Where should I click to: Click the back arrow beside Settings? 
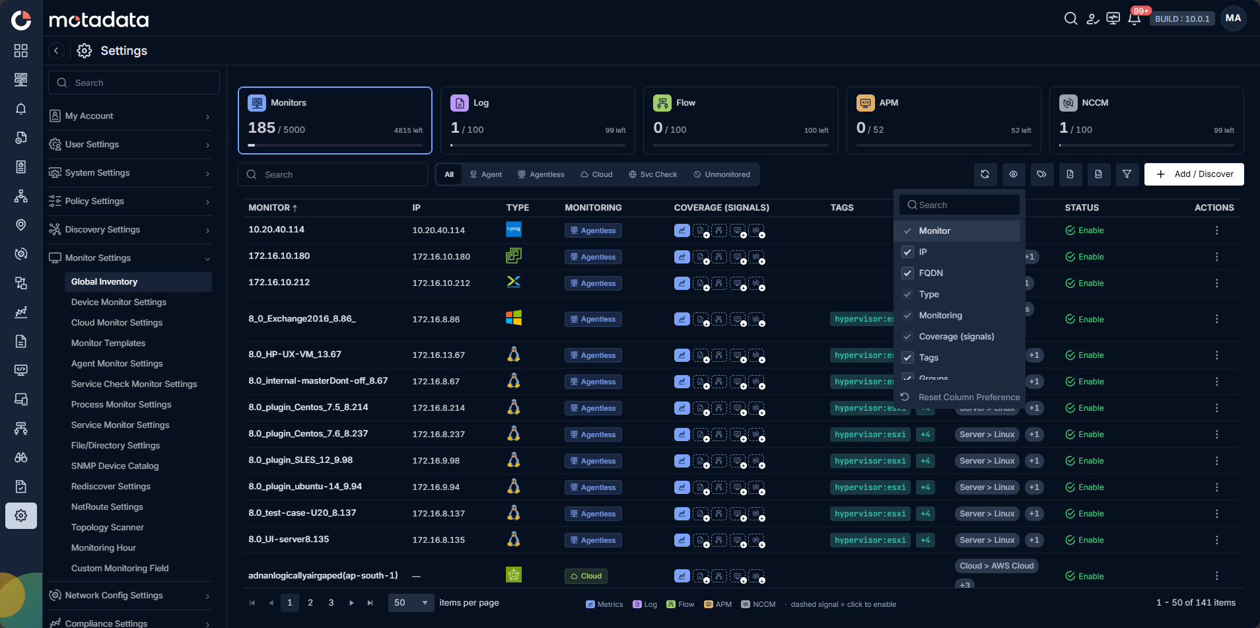[57, 51]
